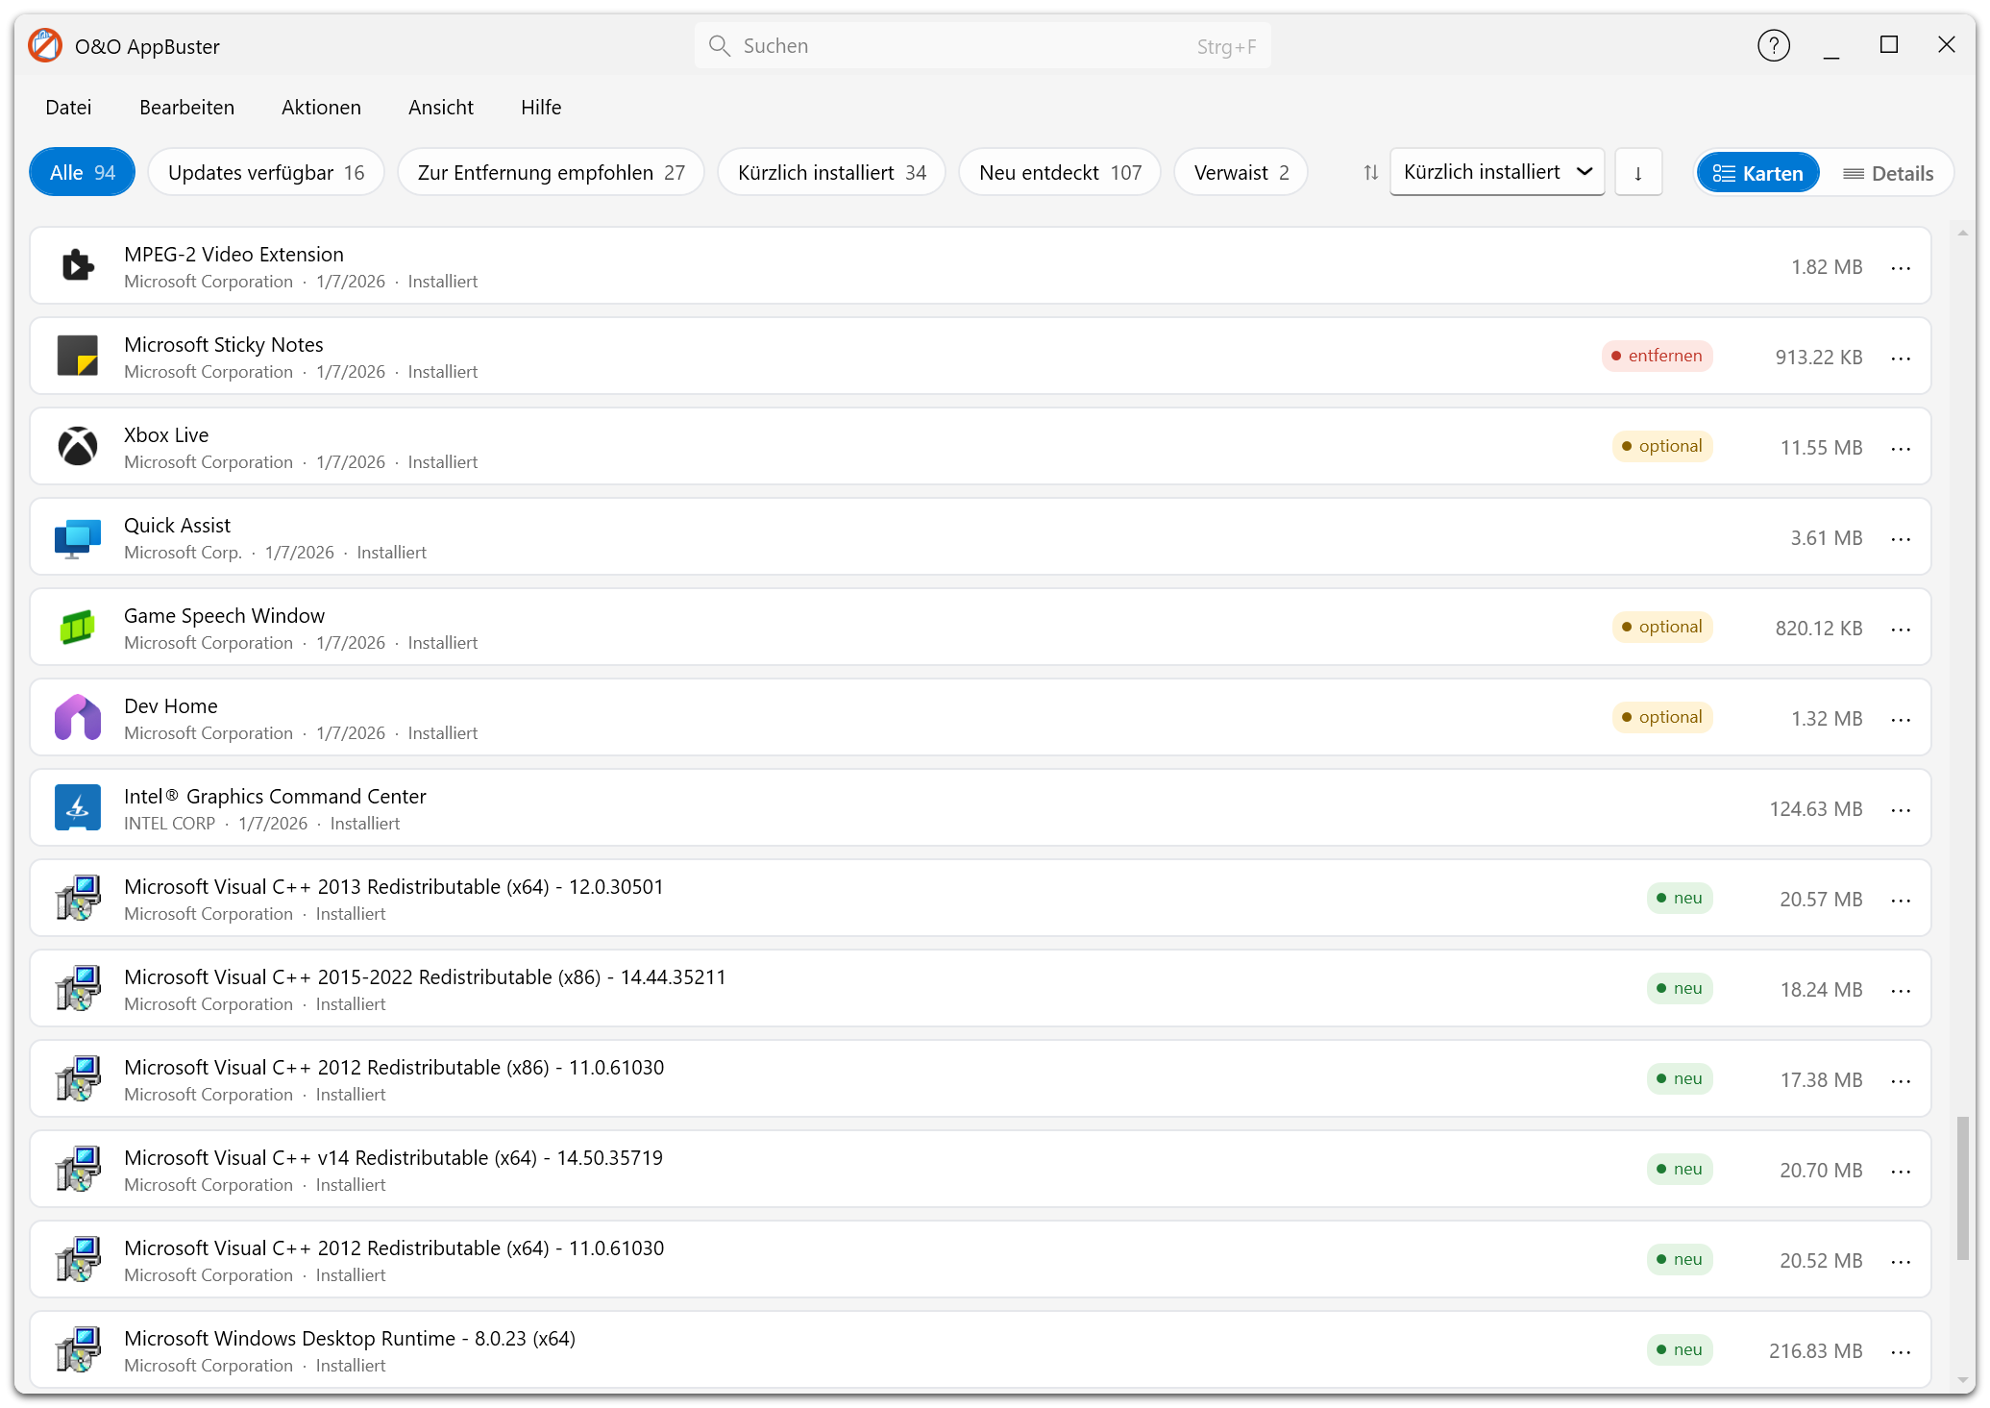Click the O&O AppBuster logo icon
This screenshot has width=1990, height=1408.
[x=45, y=45]
